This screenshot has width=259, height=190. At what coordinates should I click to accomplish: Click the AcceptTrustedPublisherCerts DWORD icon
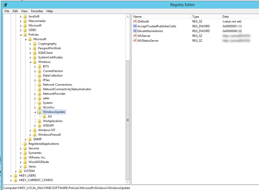tap(135, 26)
